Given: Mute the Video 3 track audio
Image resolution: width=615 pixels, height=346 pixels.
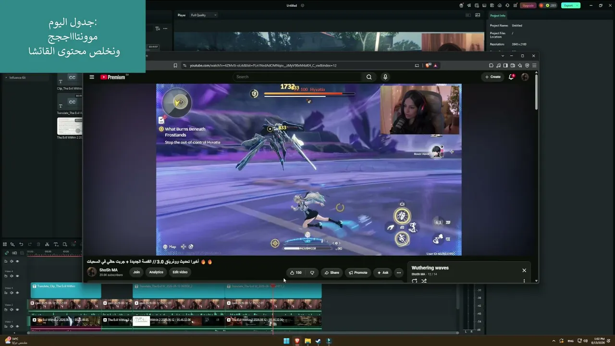Looking at the screenshot, I should coord(12,293).
